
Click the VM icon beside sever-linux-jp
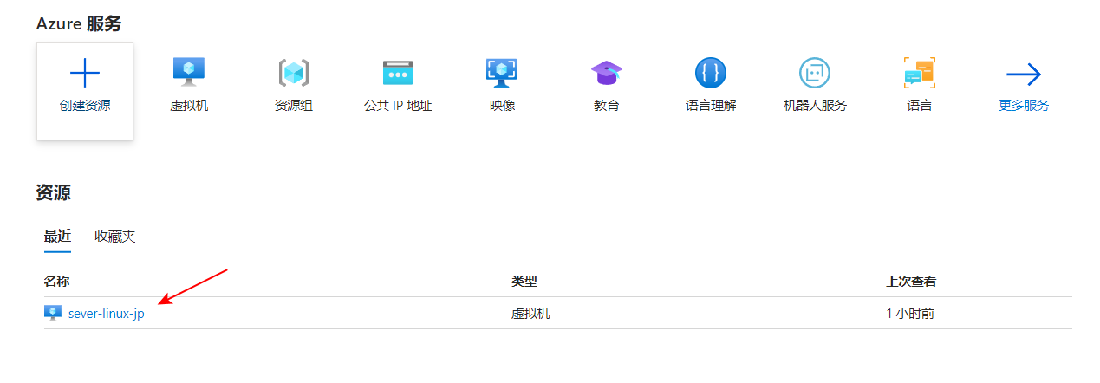click(x=53, y=313)
